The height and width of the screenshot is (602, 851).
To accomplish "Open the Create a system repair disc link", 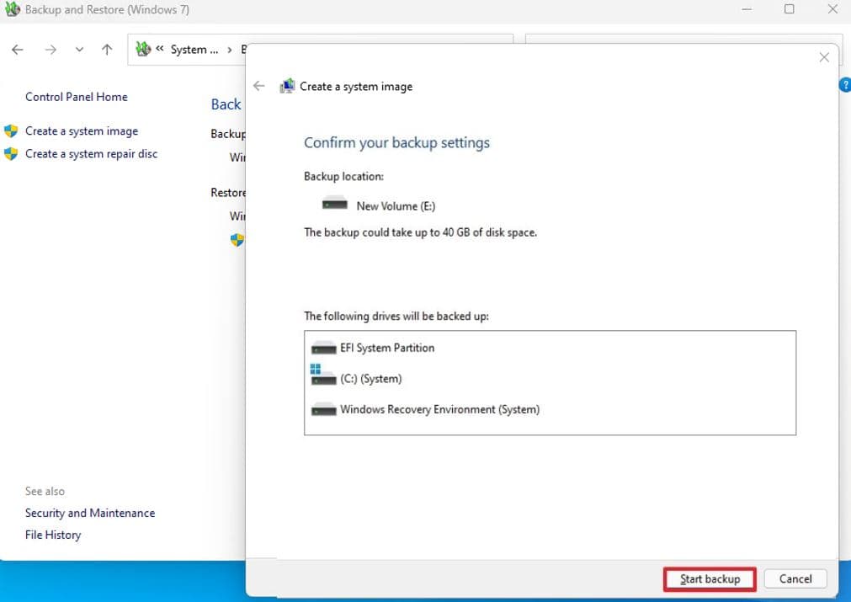I will pos(91,154).
